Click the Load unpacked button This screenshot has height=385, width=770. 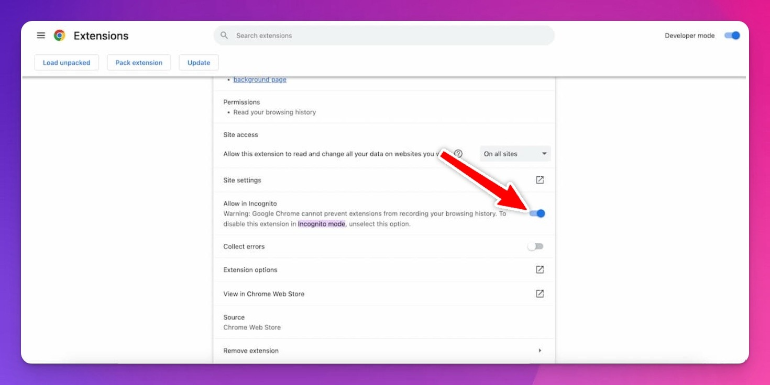[67, 63]
